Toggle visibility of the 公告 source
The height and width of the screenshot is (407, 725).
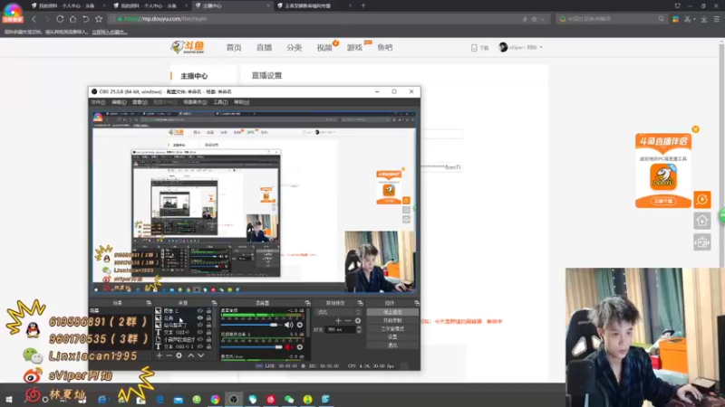pos(199,318)
